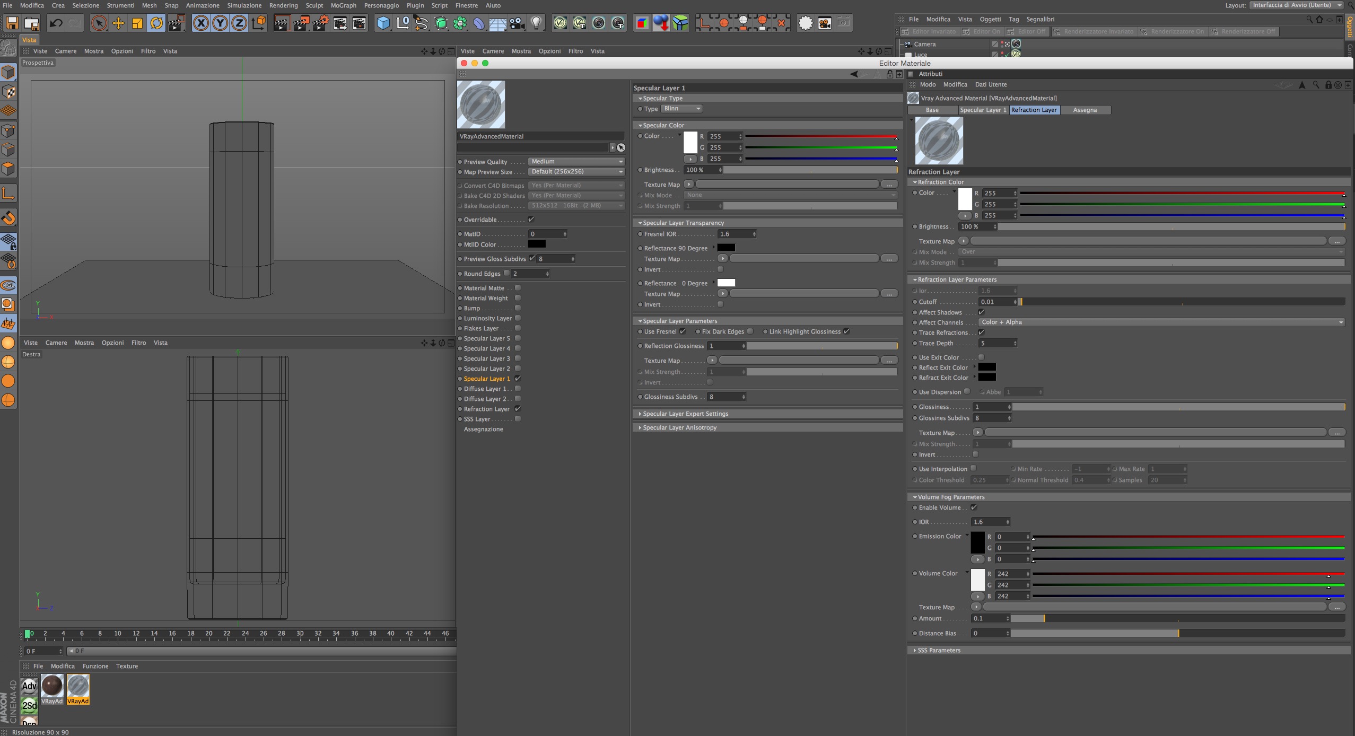Enable the Round Edges checkbox
Screen dimensions: 1355x736
[506, 273]
